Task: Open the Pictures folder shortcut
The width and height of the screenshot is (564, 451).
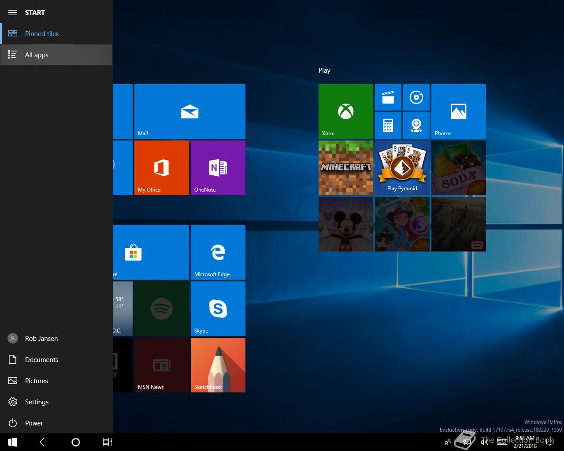Action: tap(56, 381)
